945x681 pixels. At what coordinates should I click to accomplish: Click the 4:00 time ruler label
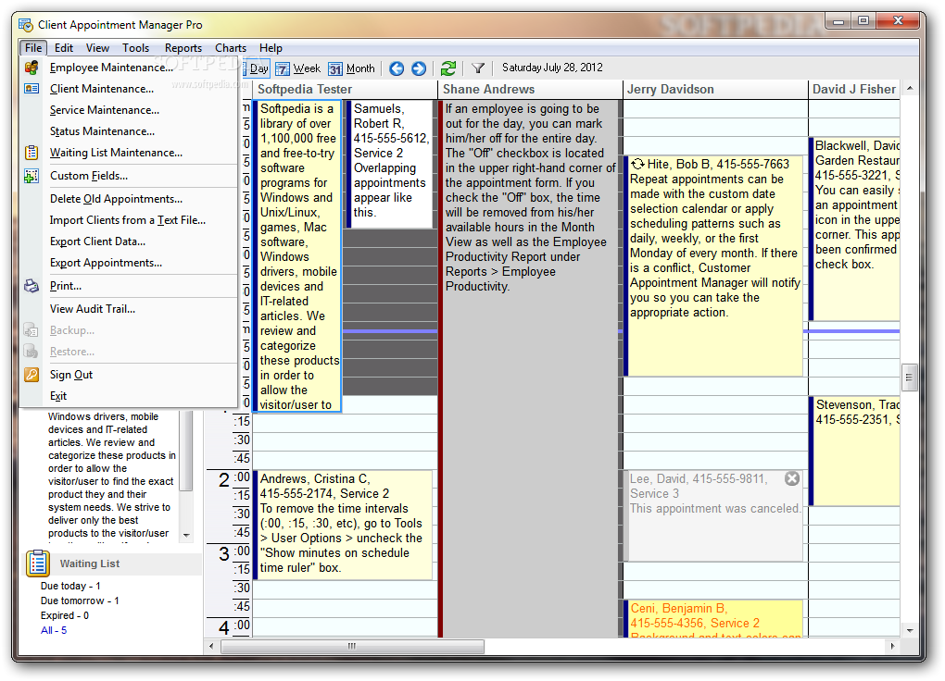tap(234, 626)
